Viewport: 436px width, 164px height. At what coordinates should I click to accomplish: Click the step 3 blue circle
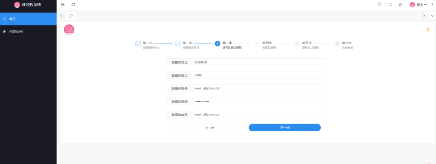218,43
